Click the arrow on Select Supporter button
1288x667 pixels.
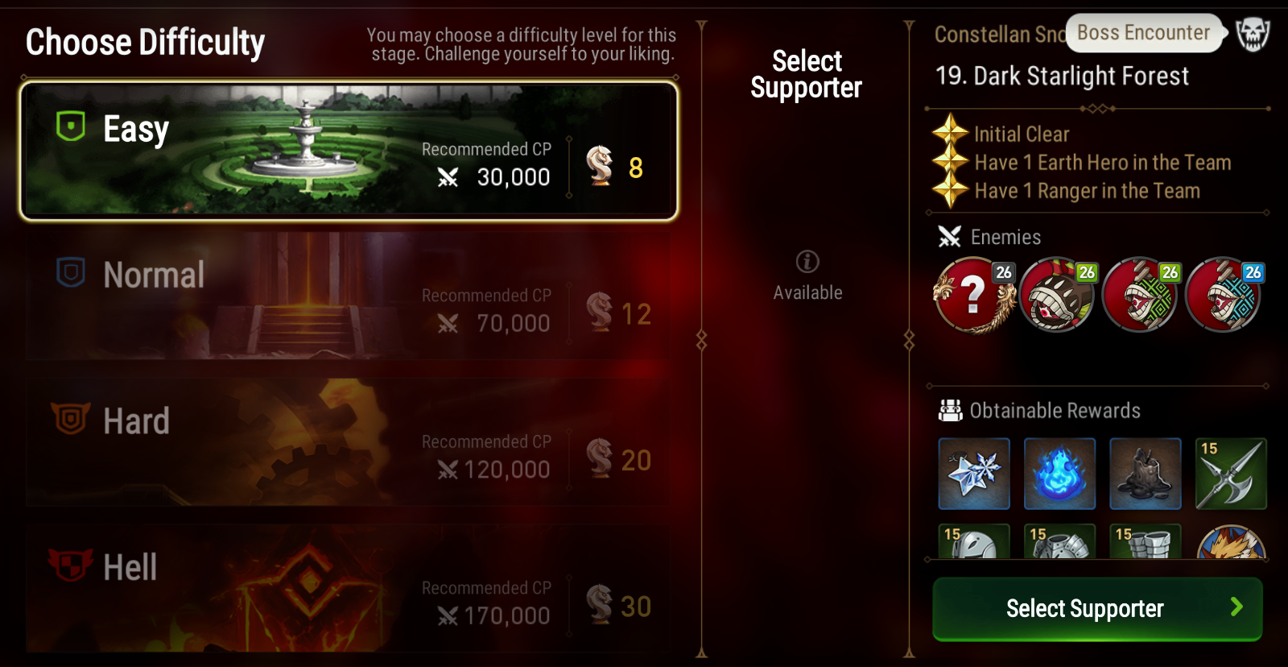[1236, 607]
